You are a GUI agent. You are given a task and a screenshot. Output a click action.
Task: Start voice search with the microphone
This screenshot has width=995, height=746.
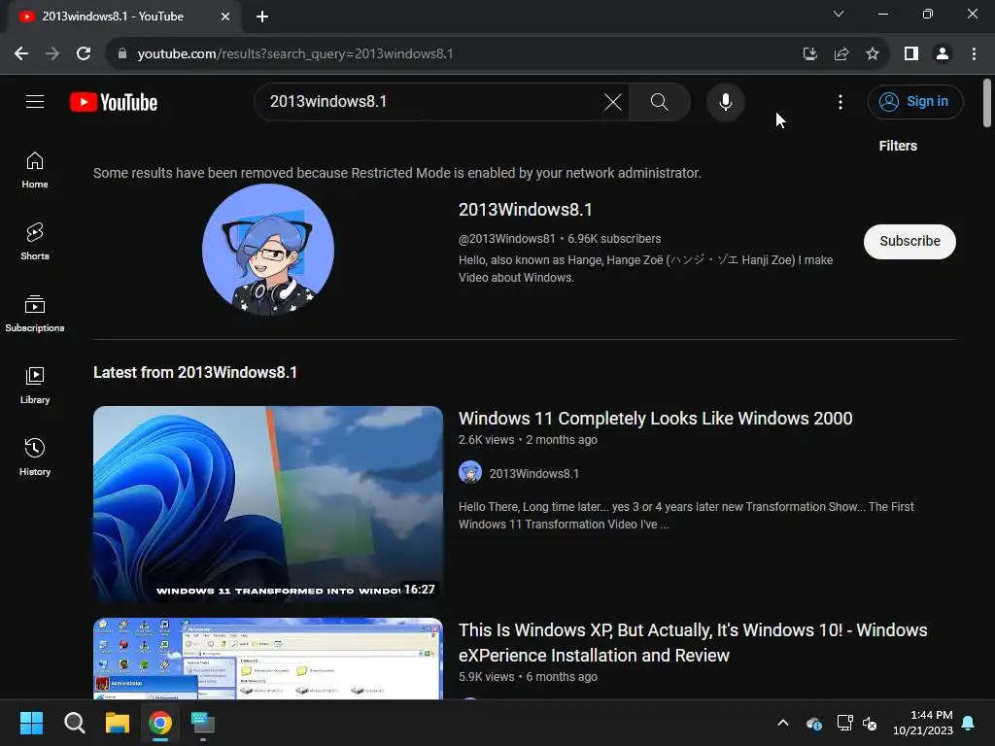click(x=725, y=101)
